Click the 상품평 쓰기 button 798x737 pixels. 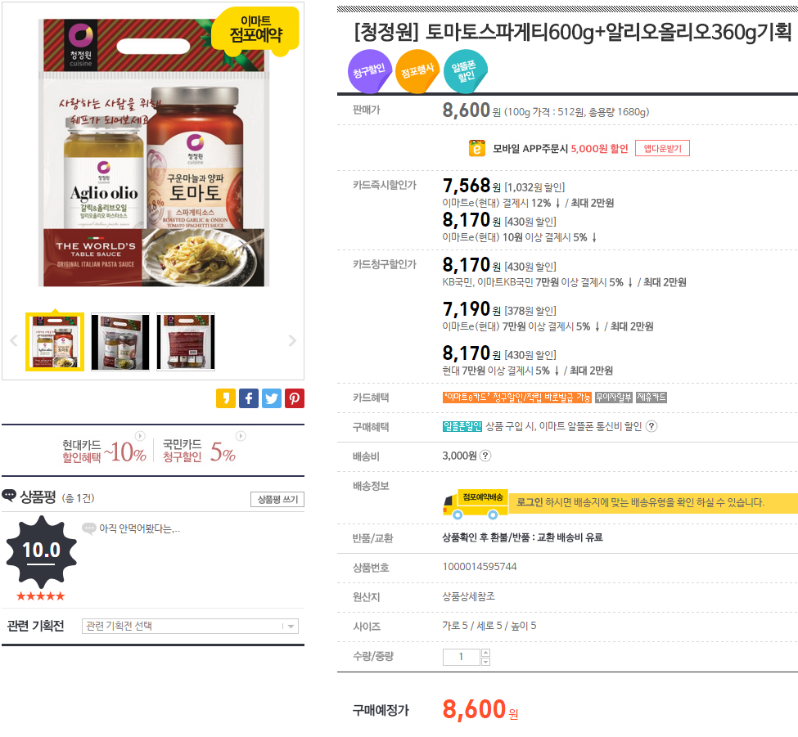[x=277, y=500]
